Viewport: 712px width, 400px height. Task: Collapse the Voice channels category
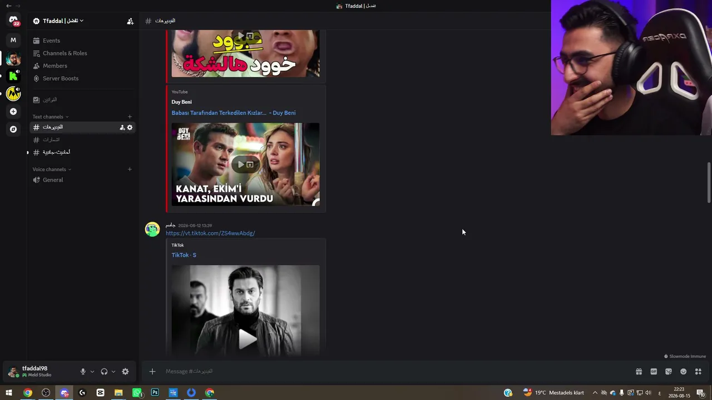(x=52, y=169)
